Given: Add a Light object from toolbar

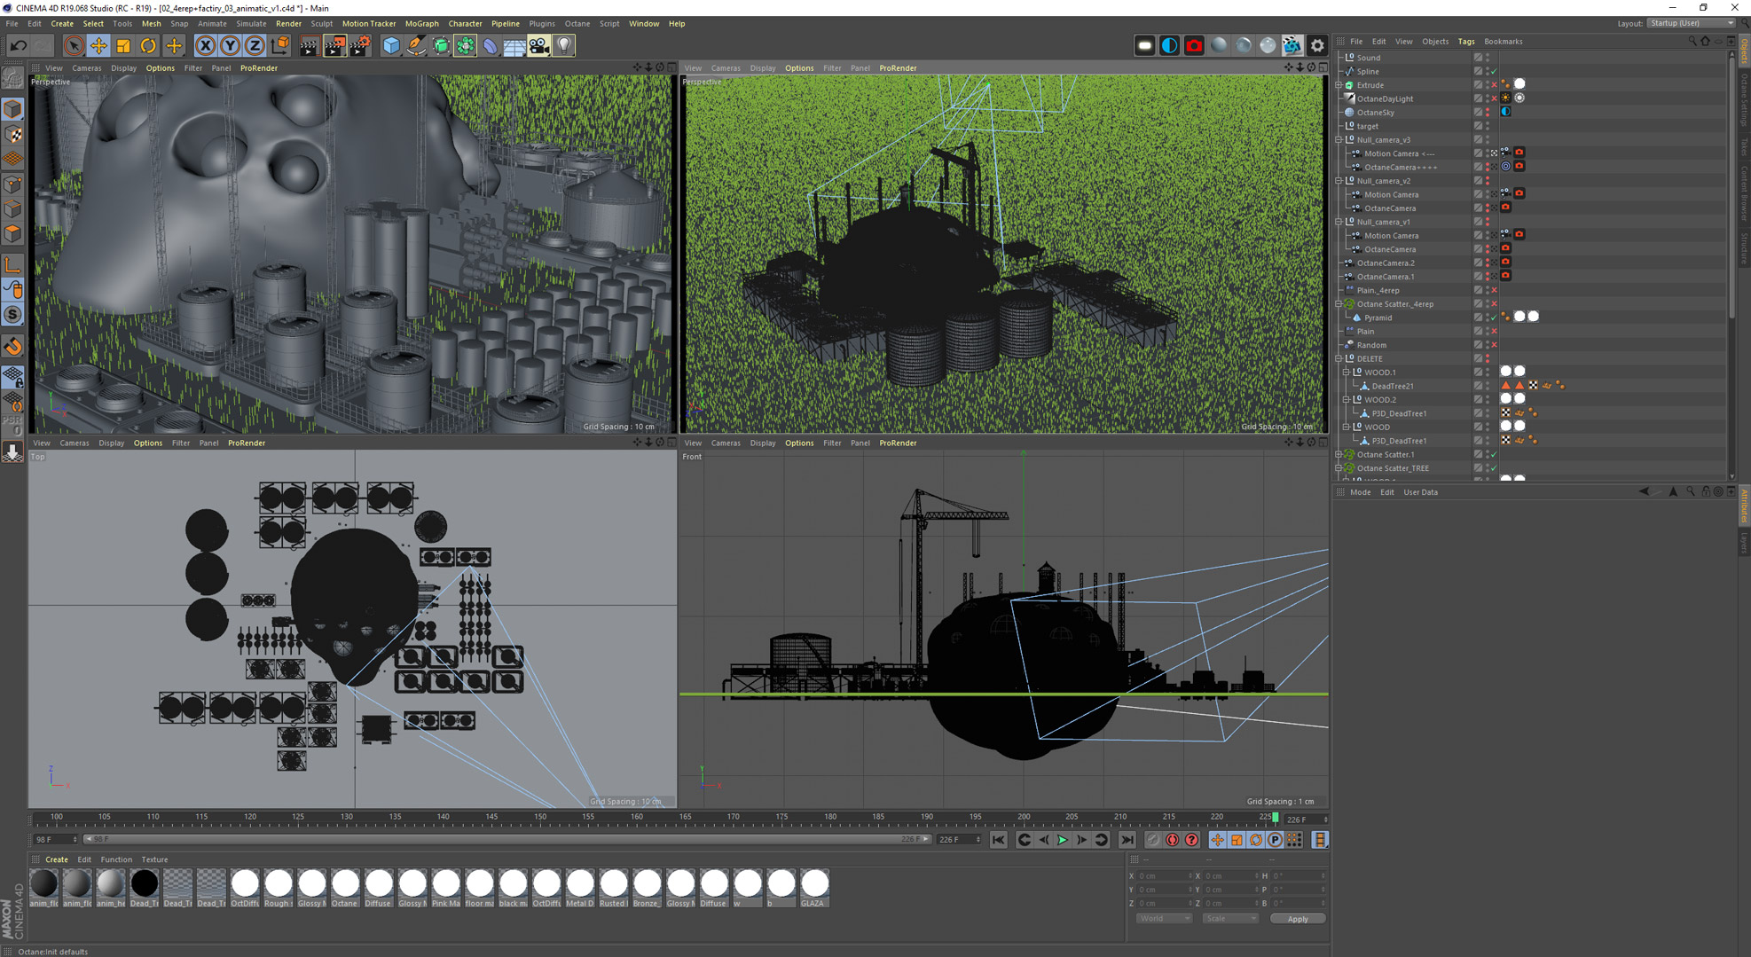Looking at the screenshot, I should click(x=563, y=45).
